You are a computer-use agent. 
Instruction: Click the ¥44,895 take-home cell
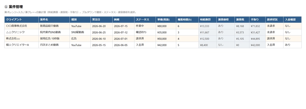tap(257, 38)
